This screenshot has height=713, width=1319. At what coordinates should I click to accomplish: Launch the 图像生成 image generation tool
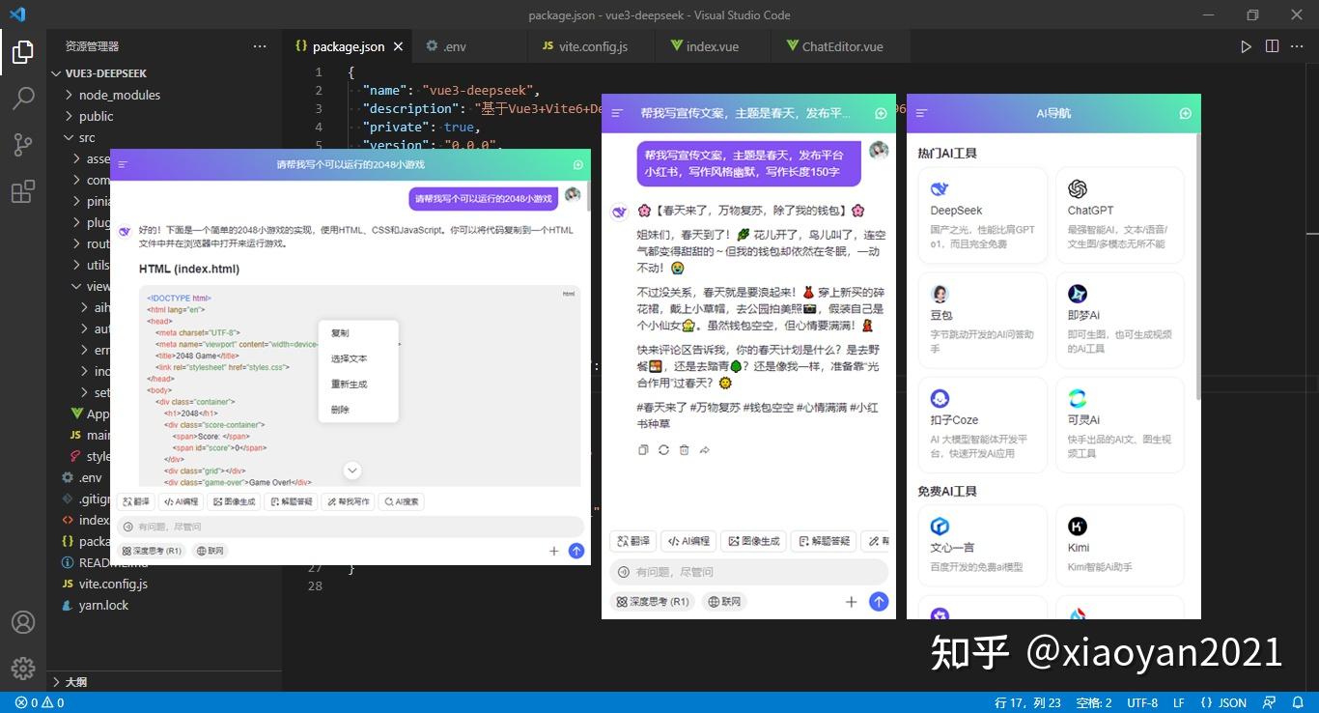pyautogui.click(x=754, y=541)
